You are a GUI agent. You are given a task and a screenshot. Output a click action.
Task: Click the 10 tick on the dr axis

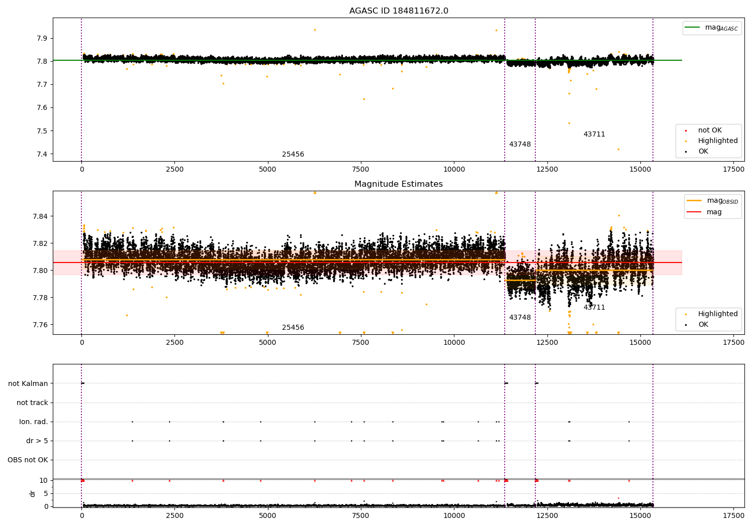(44, 481)
